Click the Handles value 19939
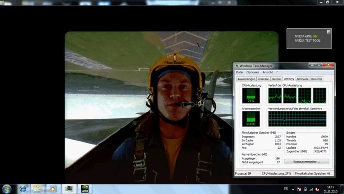The image size is (344, 194). (324, 137)
